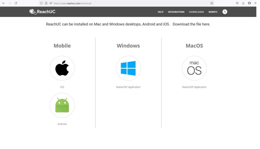Open the tracking protection shield icon
Image resolution: width=260 pixels, height=149 pixels.
41,3
